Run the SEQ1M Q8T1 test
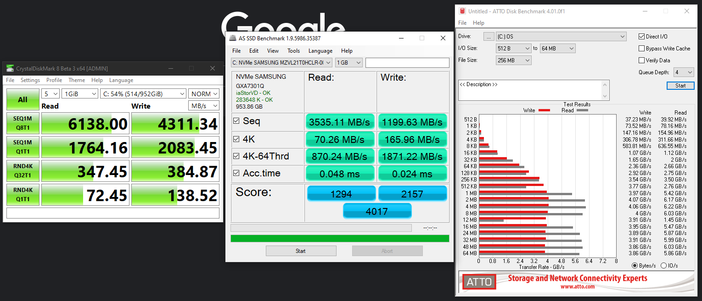Viewport: 702px width, 301px height. tap(22, 123)
